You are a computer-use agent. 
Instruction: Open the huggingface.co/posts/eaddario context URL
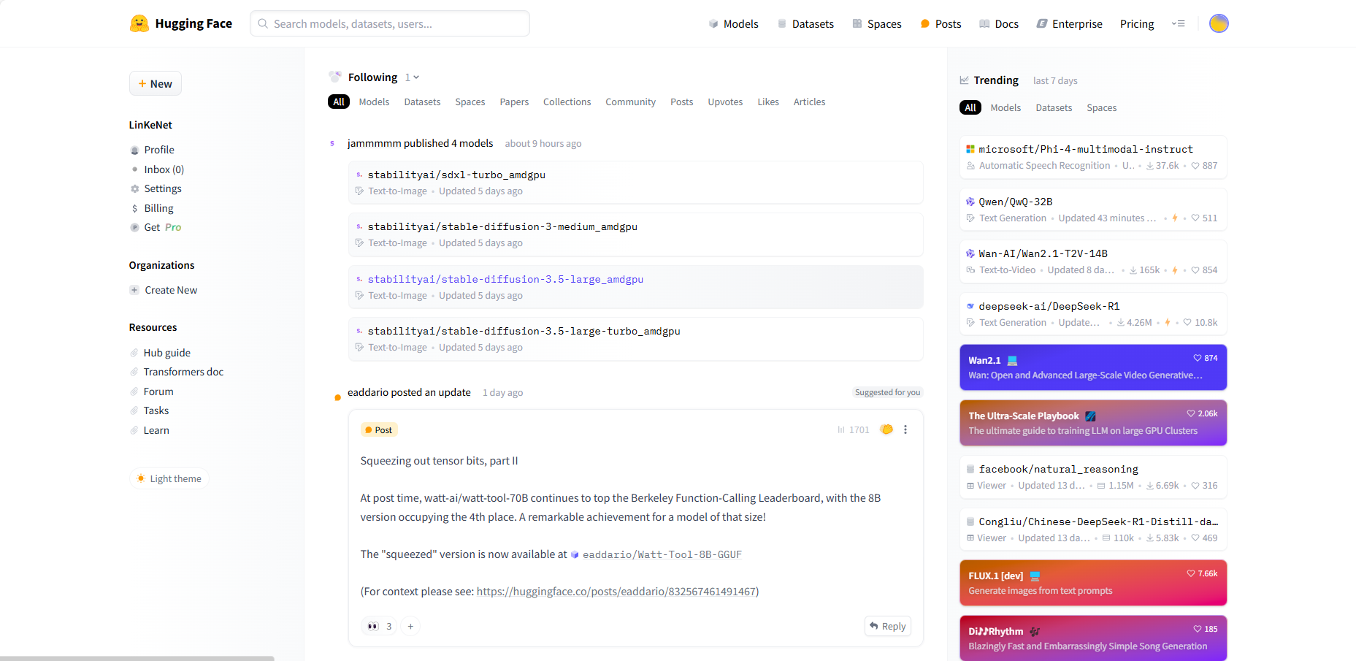616,592
